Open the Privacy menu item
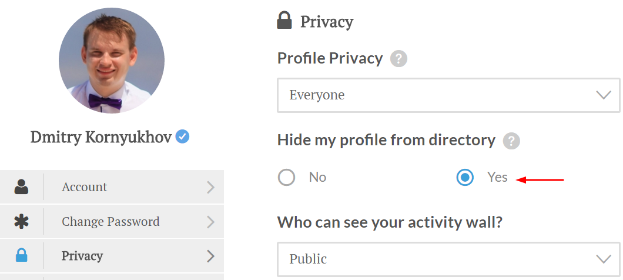 coord(82,256)
